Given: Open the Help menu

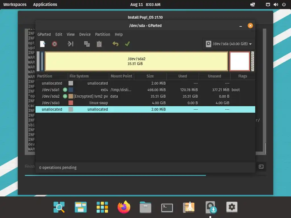Looking at the screenshot, I should click(x=119, y=34).
